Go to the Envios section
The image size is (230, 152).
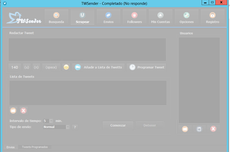(108, 17)
